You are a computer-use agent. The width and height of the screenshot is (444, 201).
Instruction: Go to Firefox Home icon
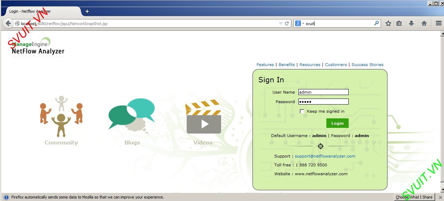424,23
